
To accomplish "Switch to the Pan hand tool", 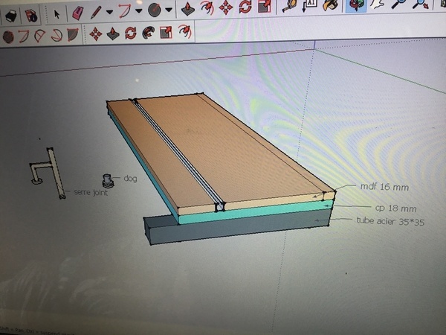I will click(x=378, y=6).
